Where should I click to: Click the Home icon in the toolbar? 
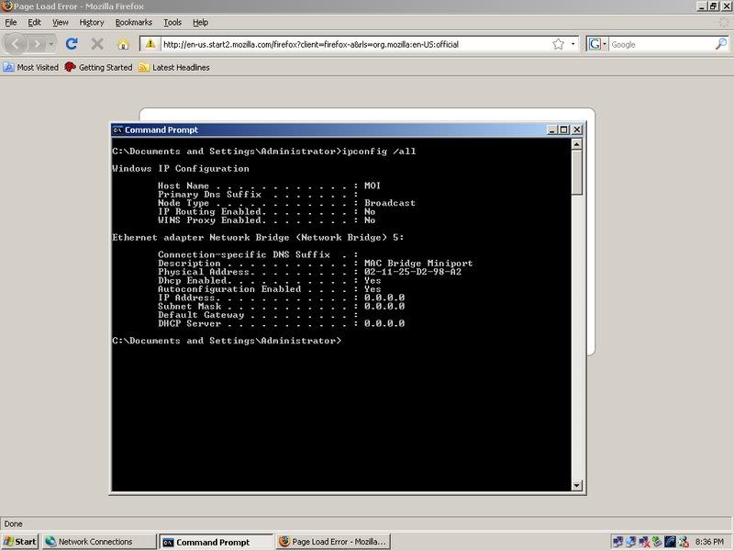[123, 43]
